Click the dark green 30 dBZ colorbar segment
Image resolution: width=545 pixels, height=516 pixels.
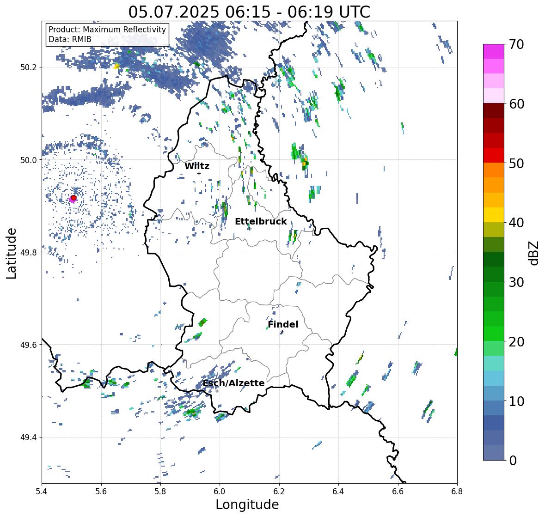[494, 274]
